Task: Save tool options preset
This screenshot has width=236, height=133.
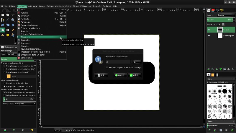Action: coord(5,130)
